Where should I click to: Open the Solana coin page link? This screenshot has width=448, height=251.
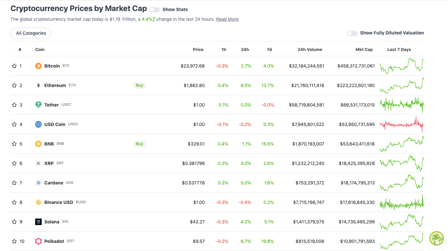tap(52, 222)
